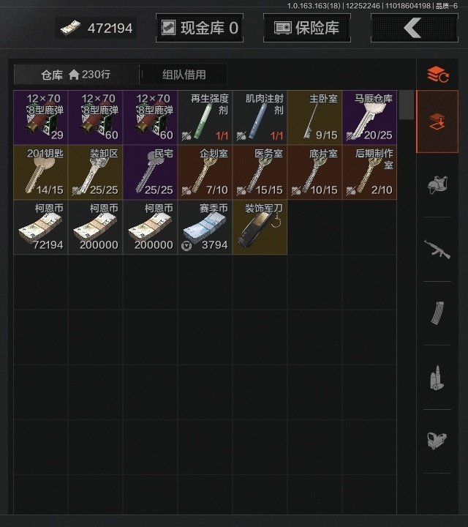Select the 再生强度剂 injector item
Viewport: 468px width, 527px height.
coord(205,117)
